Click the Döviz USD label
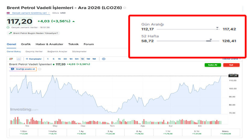 59,13
